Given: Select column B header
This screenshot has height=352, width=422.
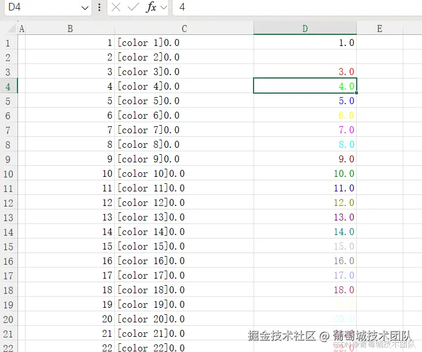Looking at the screenshot, I should pos(70,29).
